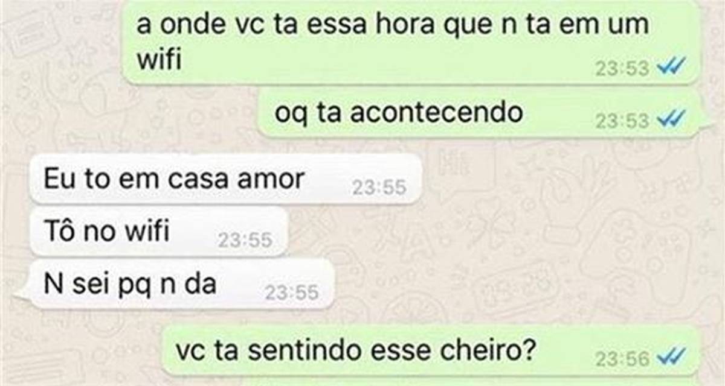Select message 'a onde vc ta essa hora'
This screenshot has width=725, height=386.
coord(411,42)
